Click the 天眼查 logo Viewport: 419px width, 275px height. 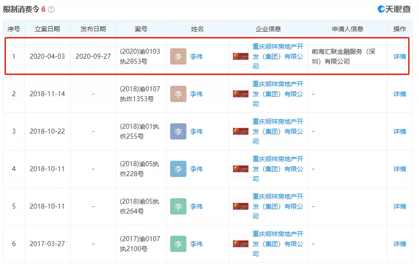(x=394, y=9)
